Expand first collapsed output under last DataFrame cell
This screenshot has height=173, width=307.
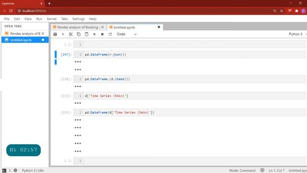pyautogui.click(x=78, y=120)
